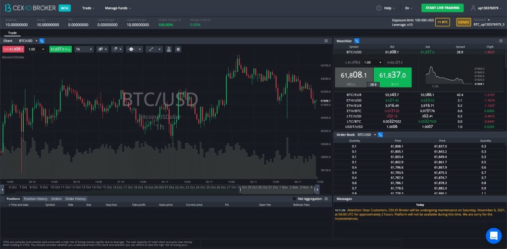Click the Watchlist link icon
Screen dimensions: 507x249
pyautogui.click(x=356, y=41)
